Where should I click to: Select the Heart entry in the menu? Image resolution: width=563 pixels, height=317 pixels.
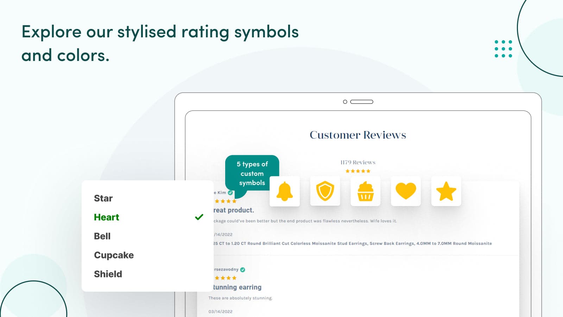coord(106,217)
